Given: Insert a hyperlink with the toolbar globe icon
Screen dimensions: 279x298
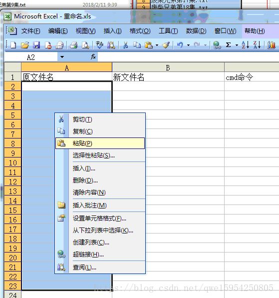Looking at the screenshot, I should pos(217,45).
